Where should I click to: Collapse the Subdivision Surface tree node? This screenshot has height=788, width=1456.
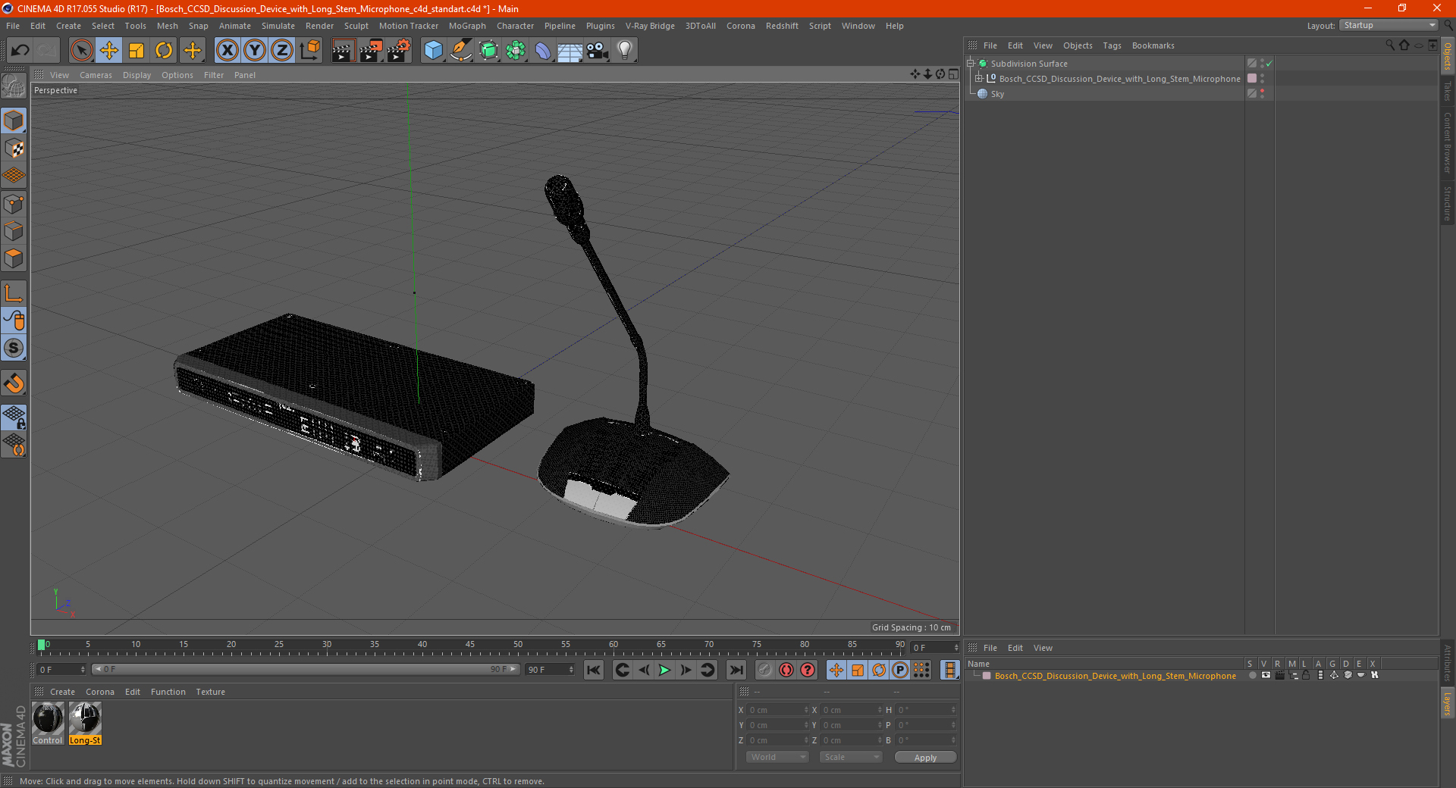click(x=970, y=64)
